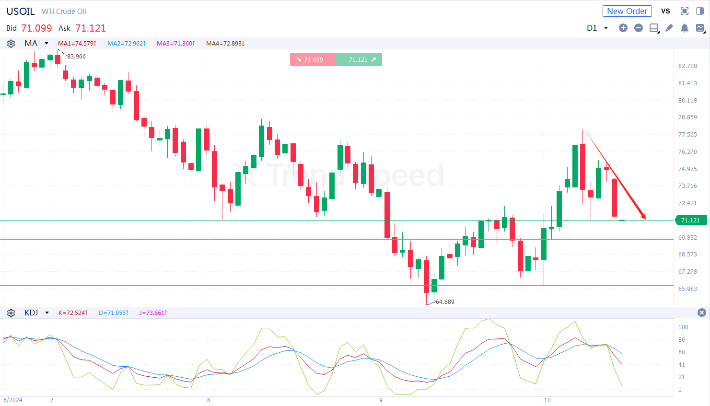The height and width of the screenshot is (406, 710).
Task: Click the VS compare option
Action: click(665, 11)
